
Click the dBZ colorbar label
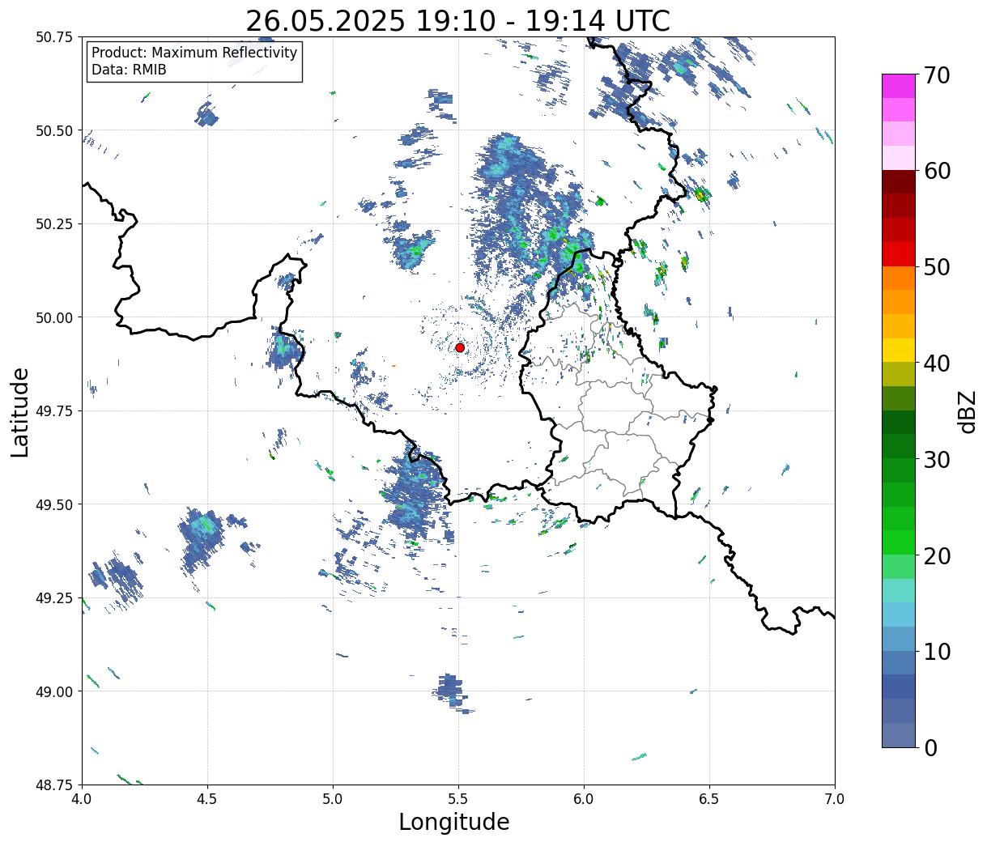tap(967, 411)
